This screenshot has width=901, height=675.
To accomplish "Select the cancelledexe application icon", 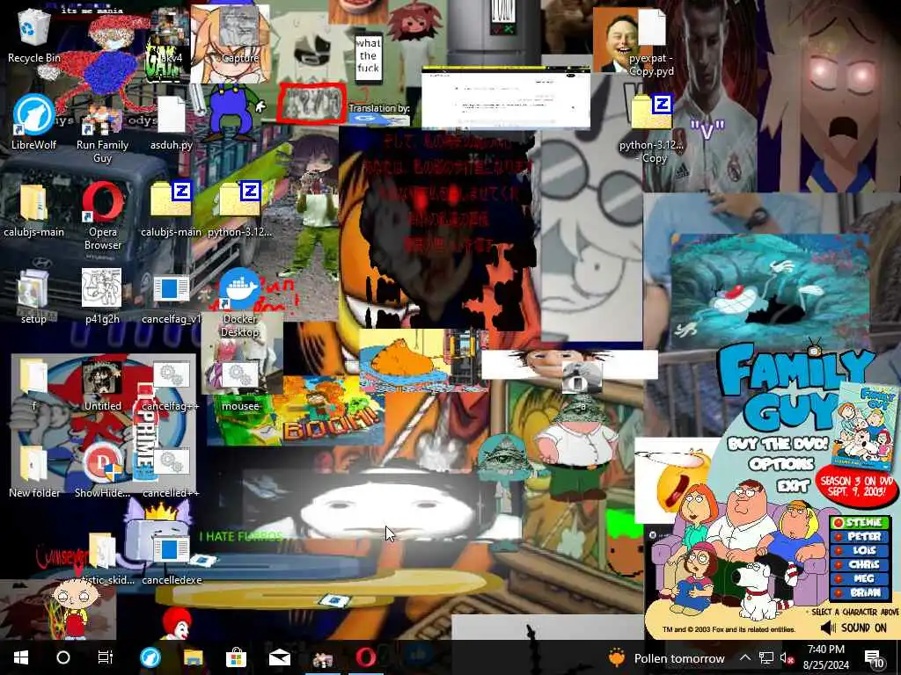I will tap(172, 550).
